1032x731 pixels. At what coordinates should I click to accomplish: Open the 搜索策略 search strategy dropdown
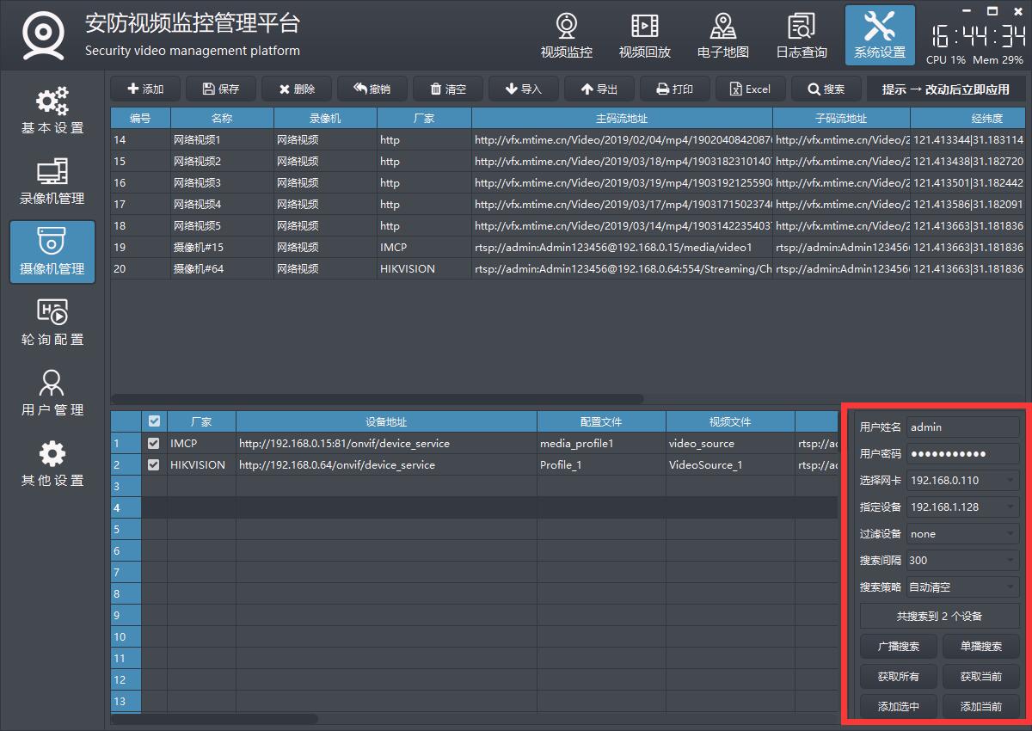click(x=962, y=587)
